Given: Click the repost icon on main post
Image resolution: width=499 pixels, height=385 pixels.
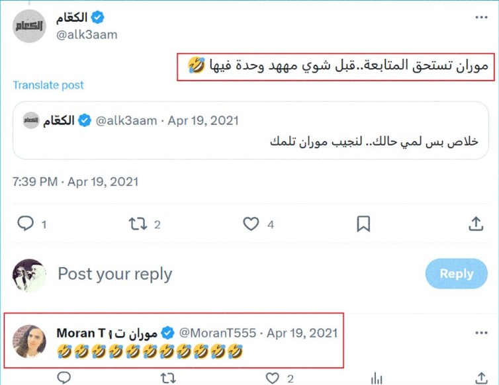Looking at the screenshot, I should pyautogui.click(x=138, y=224).
